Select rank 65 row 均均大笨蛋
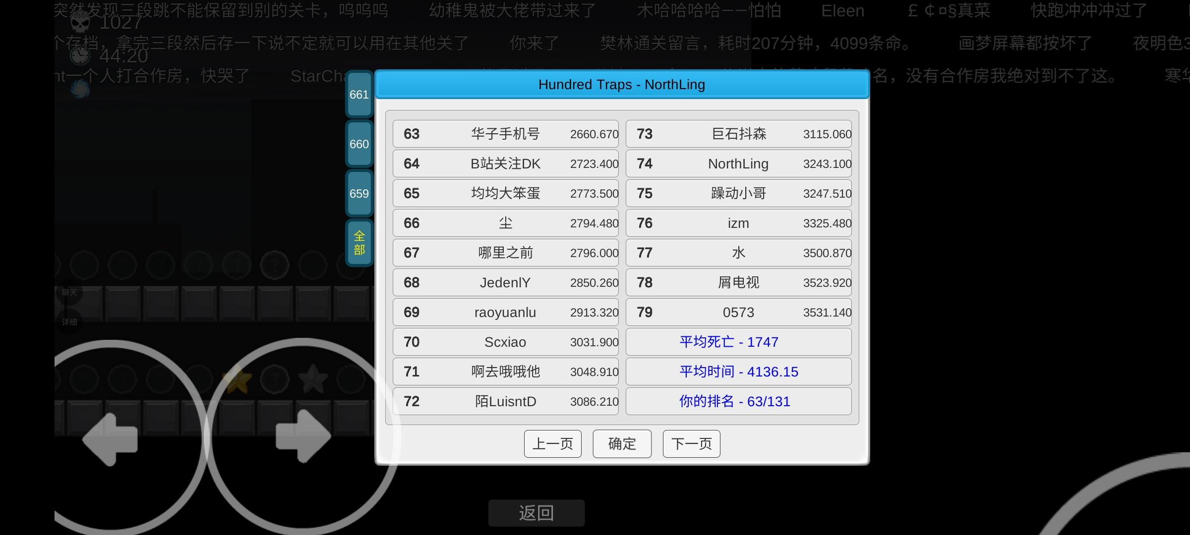This screenshot has height=535, width=1190. click(506, 193)
